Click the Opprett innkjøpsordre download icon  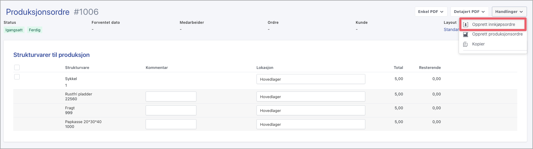466,25
